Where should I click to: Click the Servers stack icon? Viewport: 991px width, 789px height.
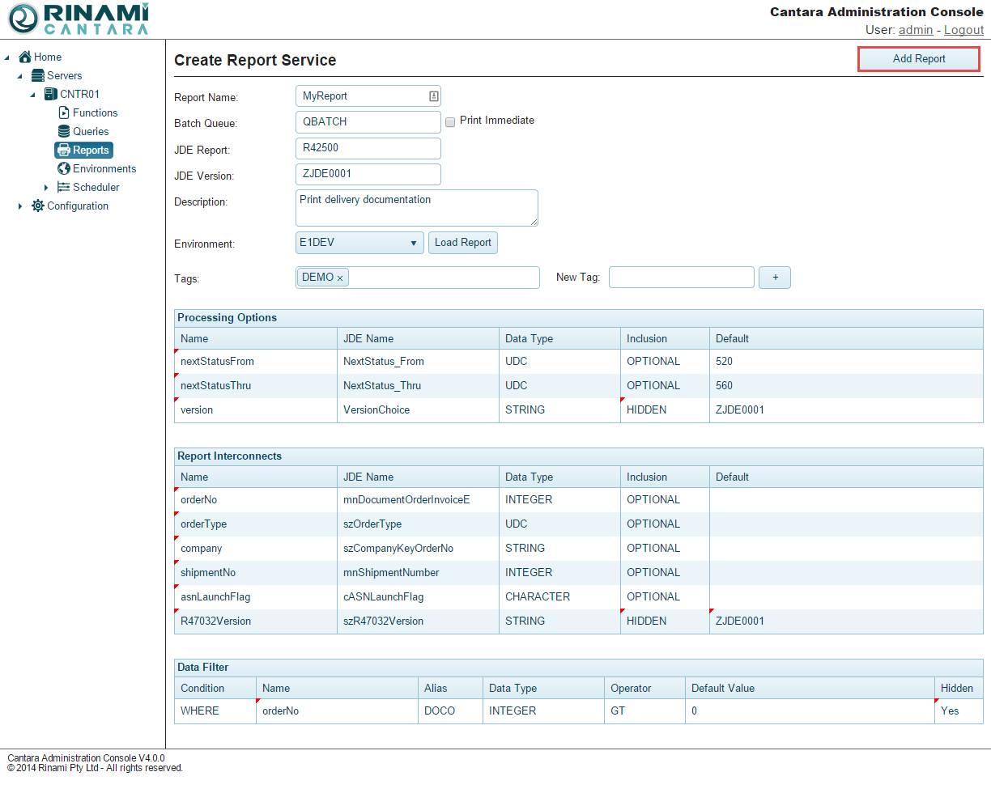pos(38,75)
